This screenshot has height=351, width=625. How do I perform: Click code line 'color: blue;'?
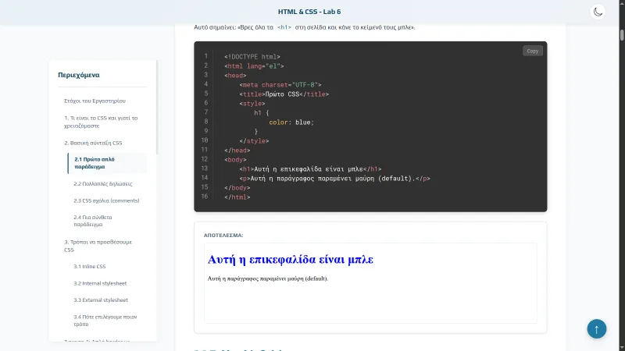291,122
